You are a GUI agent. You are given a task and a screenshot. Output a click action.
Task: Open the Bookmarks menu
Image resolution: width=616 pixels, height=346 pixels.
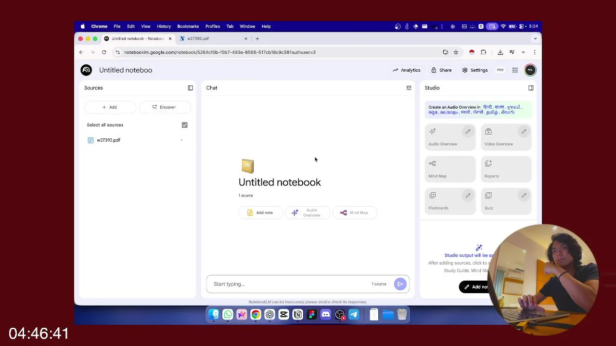(x=188, y=26)
